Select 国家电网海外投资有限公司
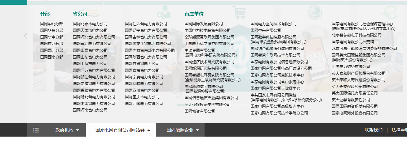Viewport: 407px width, 141px height. [x=355, y=113]
